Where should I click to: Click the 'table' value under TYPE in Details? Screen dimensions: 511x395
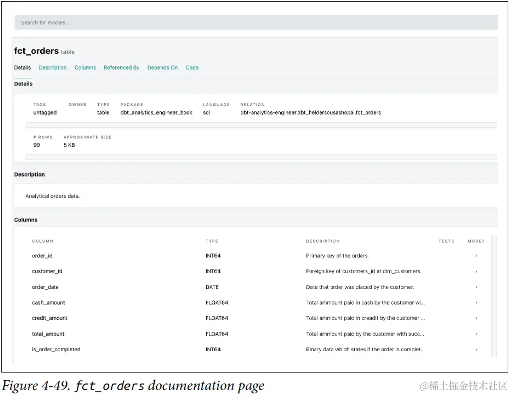103,112
